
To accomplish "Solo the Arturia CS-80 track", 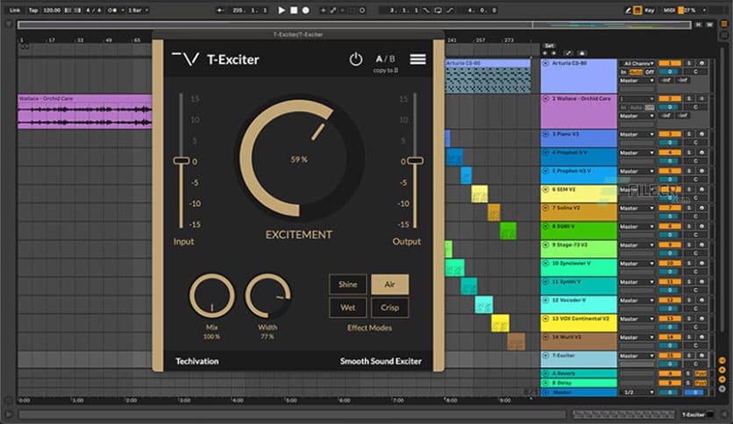I will [688, 63].
